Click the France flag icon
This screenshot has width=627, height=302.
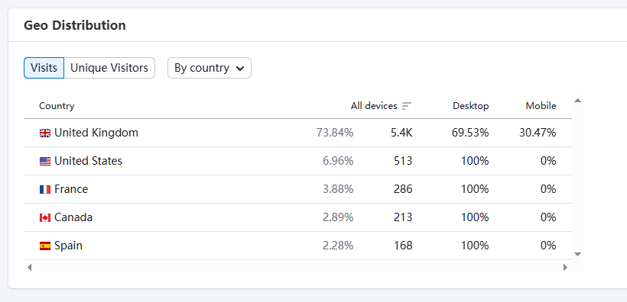point(45,189)
